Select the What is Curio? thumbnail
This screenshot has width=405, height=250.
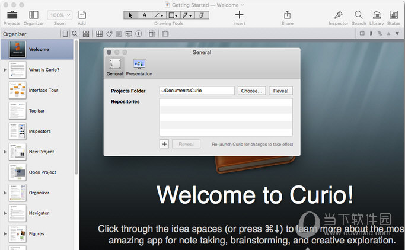[x=18, y=70]
